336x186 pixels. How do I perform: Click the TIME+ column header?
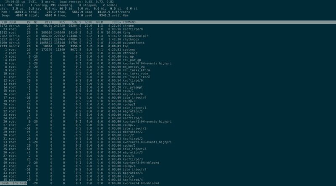(116, 22)
